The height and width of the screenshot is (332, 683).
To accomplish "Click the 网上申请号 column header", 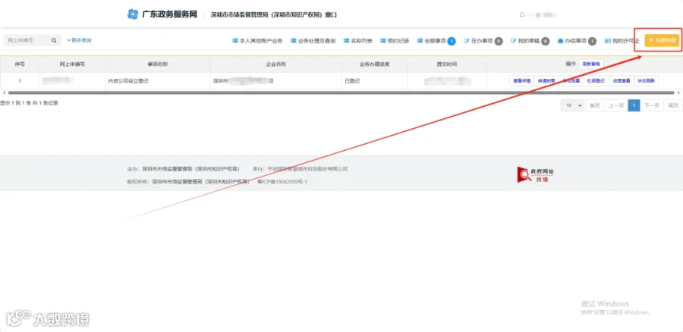I will [x=72, y=64].
